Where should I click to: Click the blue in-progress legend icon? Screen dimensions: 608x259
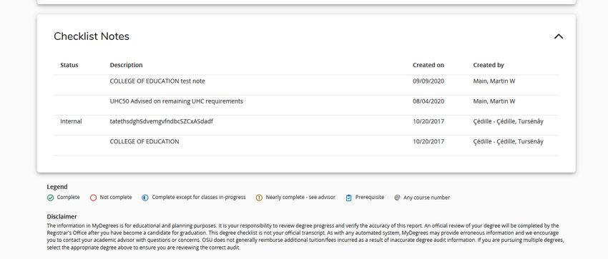(145, 198)
